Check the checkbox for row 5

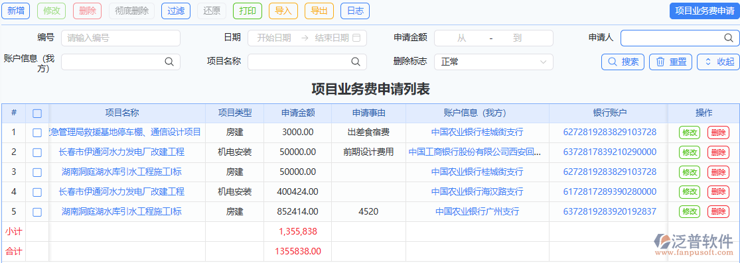click(x=37, y=212)
